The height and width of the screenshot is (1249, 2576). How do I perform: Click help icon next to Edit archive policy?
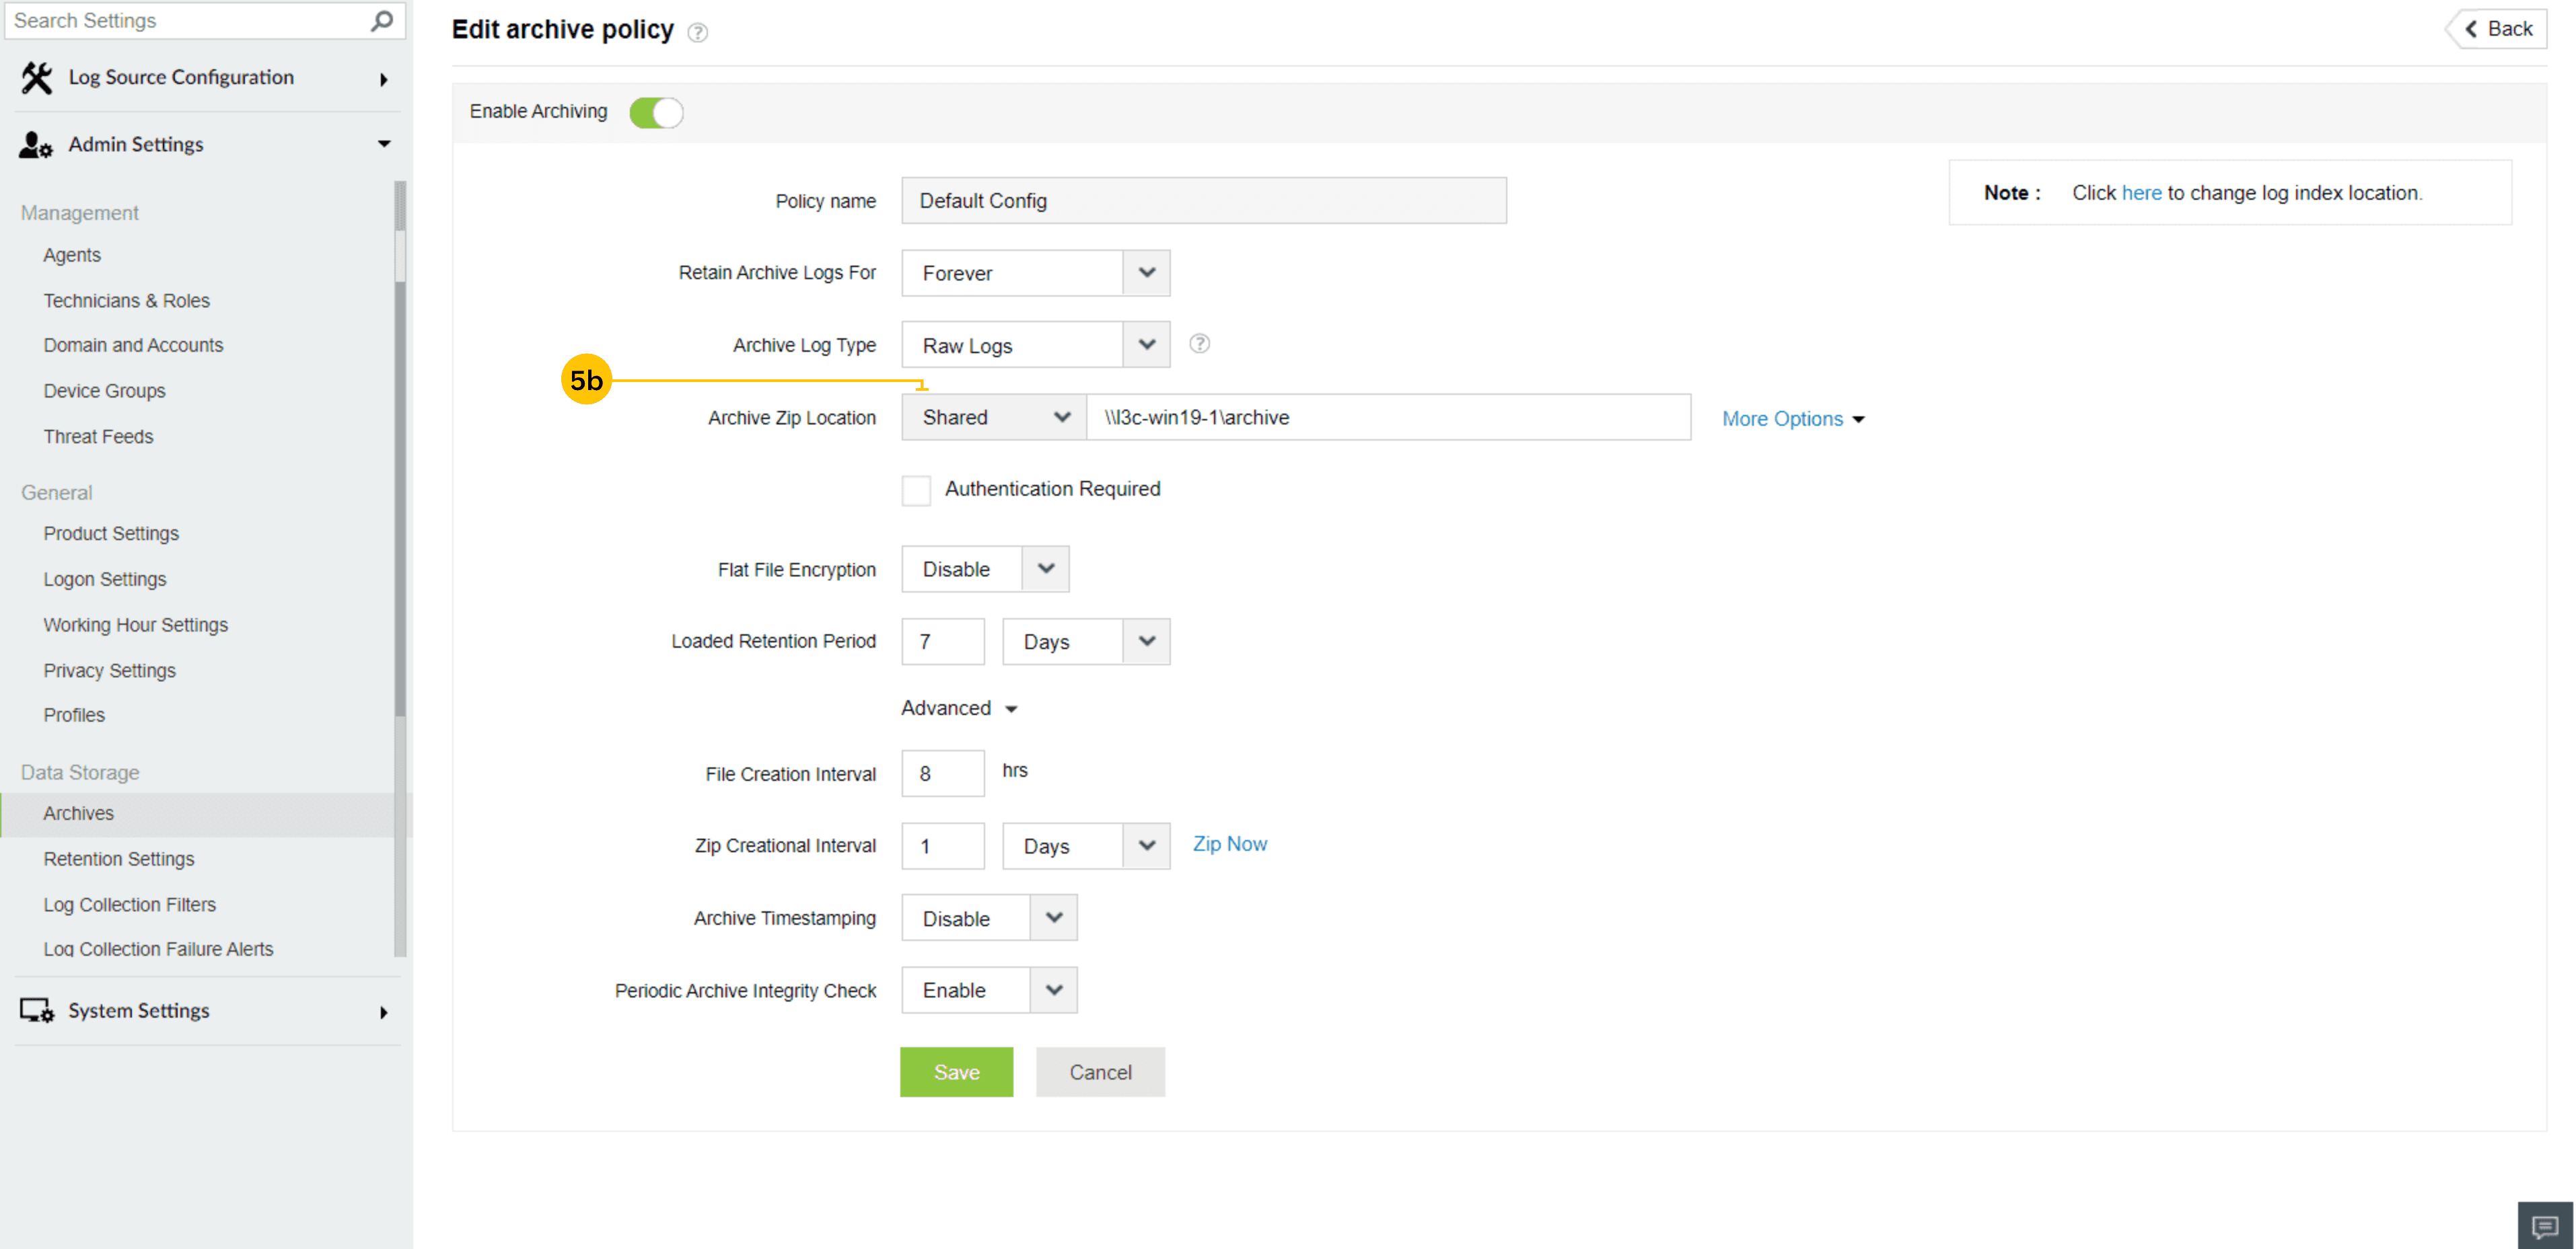pos(698,33)
